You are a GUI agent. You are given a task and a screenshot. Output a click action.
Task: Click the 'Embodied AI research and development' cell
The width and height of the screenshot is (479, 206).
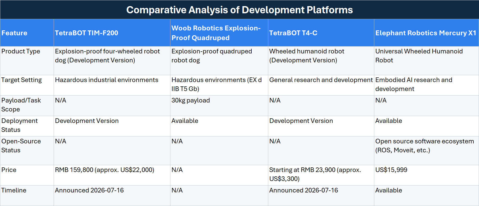426,85
